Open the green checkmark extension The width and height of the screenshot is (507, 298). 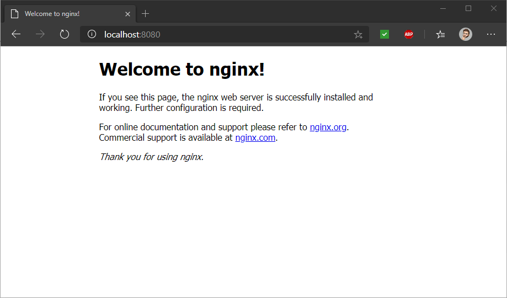tap(385, 34)
